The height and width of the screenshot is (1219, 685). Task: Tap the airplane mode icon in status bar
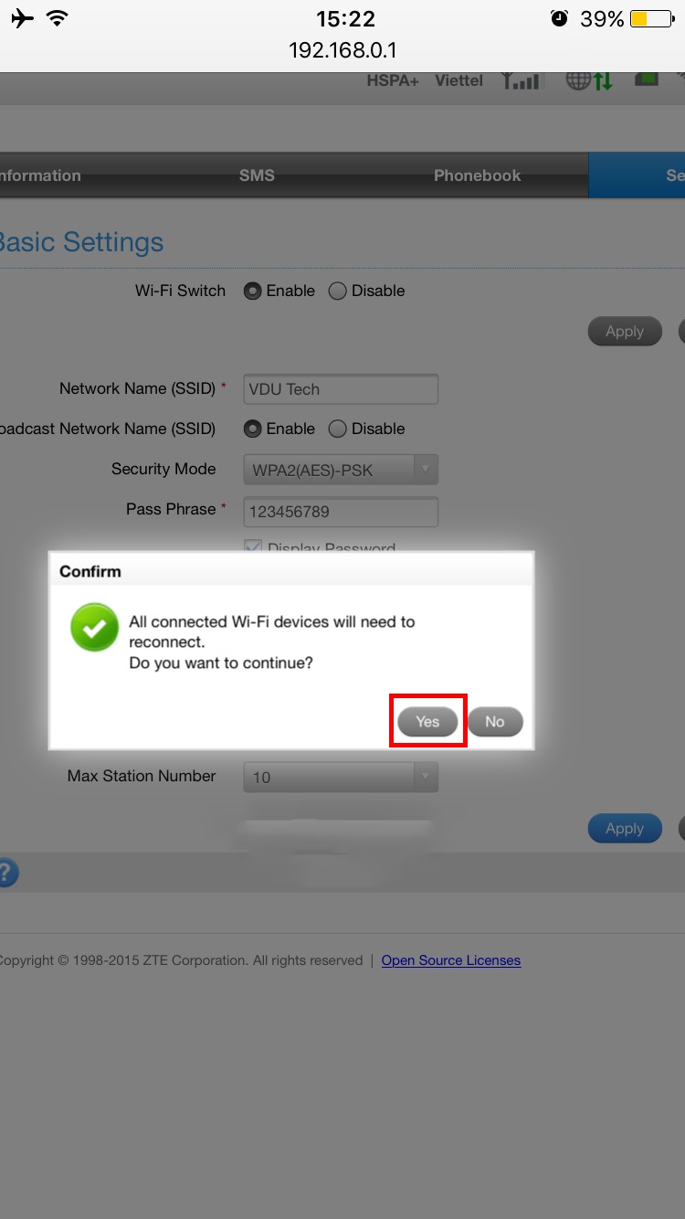23,18
